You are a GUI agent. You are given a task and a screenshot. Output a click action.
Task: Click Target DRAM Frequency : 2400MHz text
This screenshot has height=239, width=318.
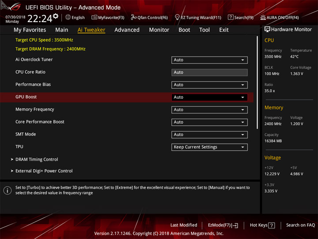pos(50,49)
